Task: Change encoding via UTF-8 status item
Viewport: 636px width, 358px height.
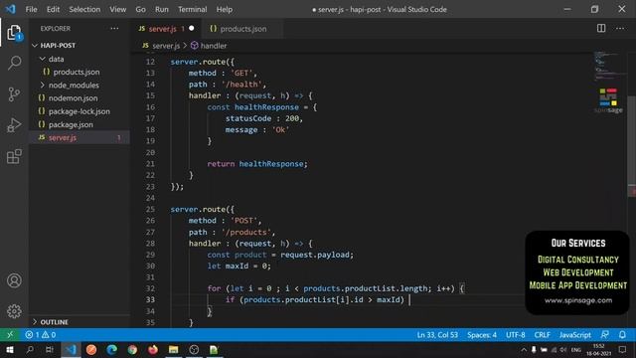Action: click(515, 335)
